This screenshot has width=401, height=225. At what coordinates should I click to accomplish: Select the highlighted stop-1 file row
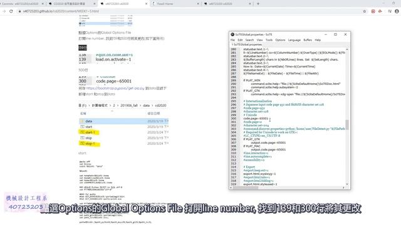(123, 144)
